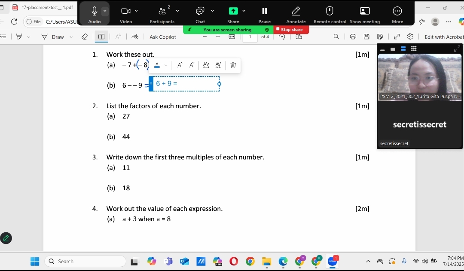Image resolution: width=464 pixels, height=271 pixels.
Task: Expand the Chat options arrow
Action: [213, 11]
